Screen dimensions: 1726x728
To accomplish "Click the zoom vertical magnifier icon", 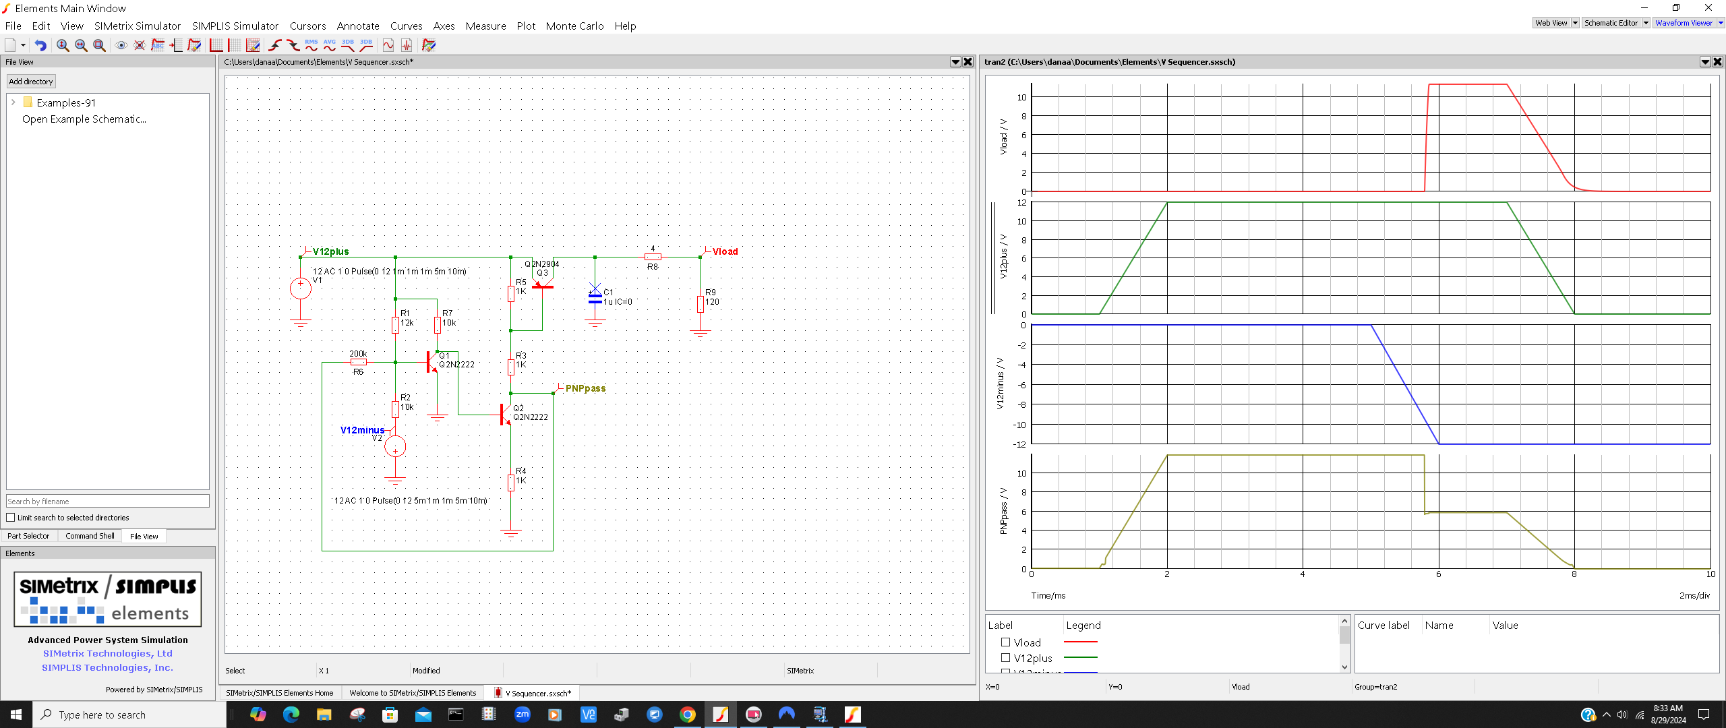I will 63,45.
